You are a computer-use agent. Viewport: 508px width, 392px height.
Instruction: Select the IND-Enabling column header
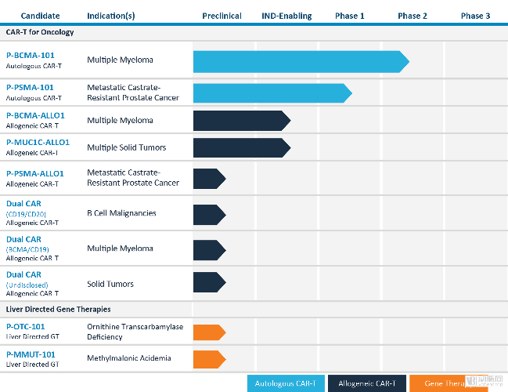(286, 16)
